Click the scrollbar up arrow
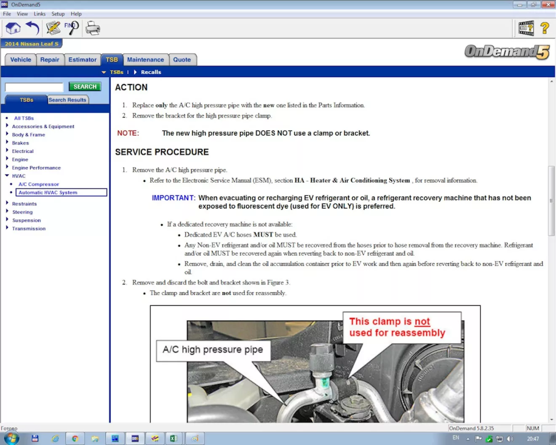This screenshot has width=556, height=445. coord(551,81)
